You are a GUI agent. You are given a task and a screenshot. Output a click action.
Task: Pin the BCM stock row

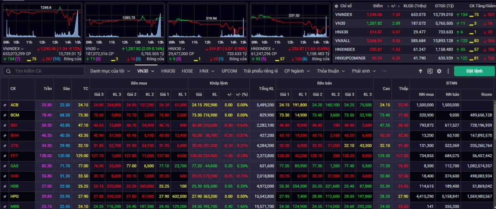(x=5, y=115)
